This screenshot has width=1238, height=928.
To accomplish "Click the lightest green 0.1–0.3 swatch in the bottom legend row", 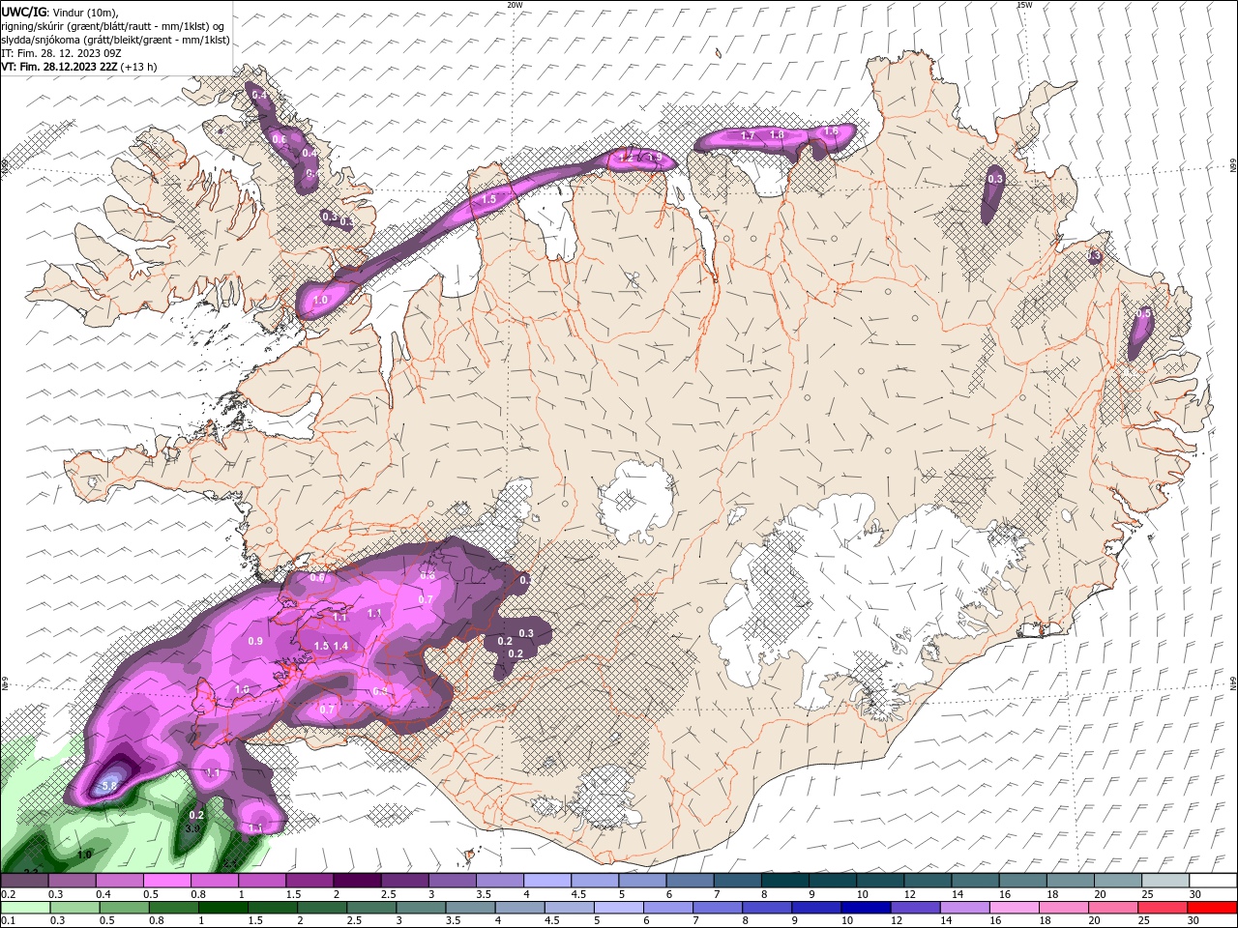I will [25, 908].
